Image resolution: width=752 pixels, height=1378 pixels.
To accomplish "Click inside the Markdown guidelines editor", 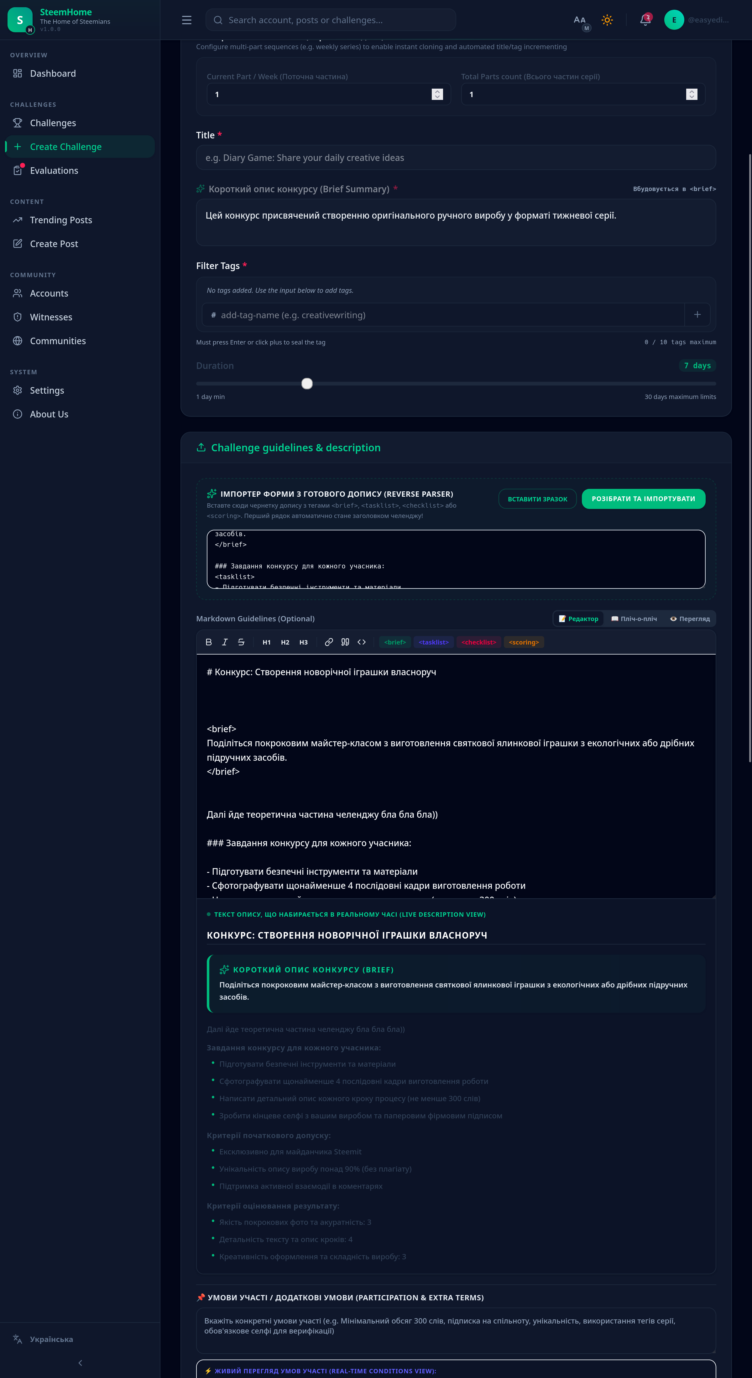I will pos(456,776).
